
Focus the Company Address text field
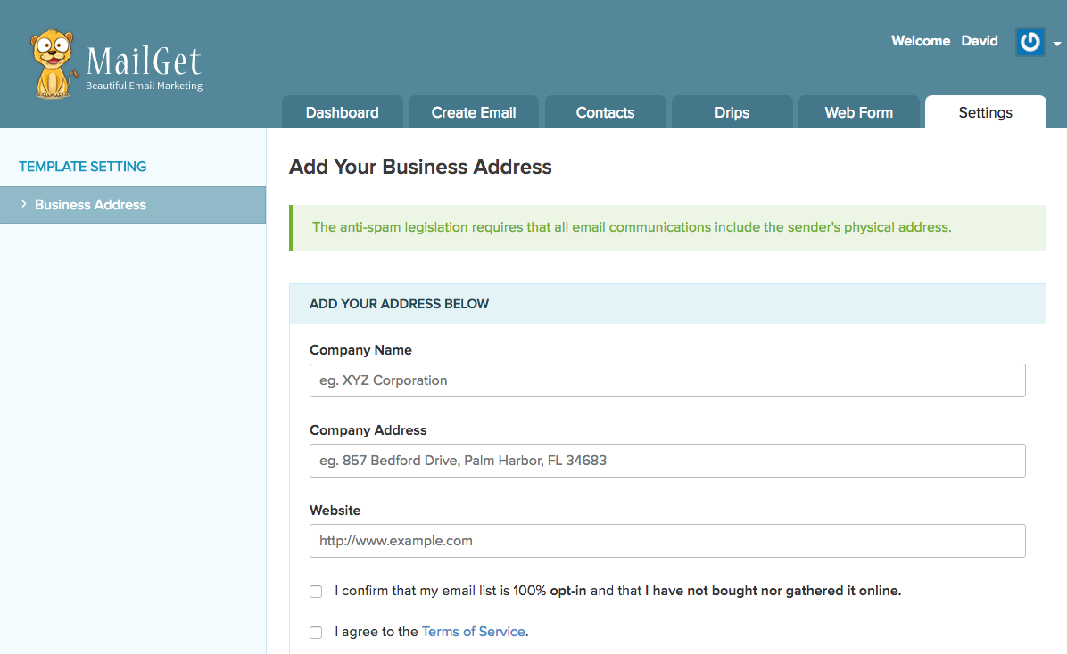(x=667, y=461)
